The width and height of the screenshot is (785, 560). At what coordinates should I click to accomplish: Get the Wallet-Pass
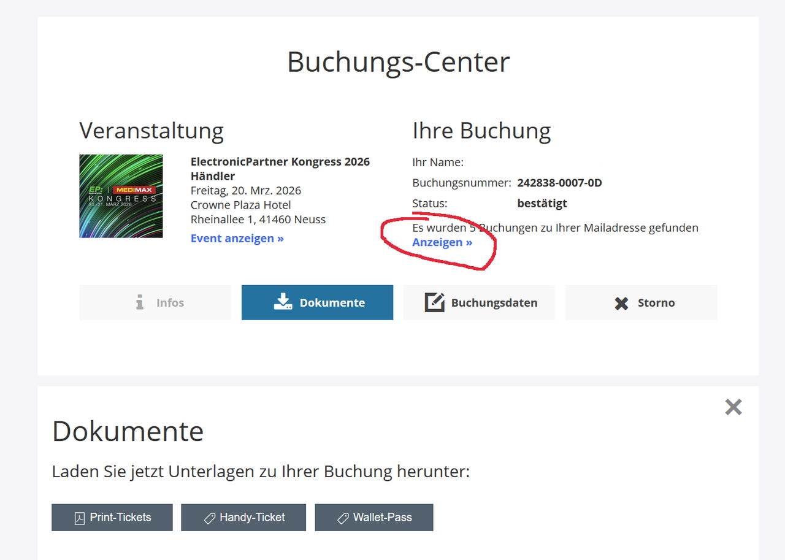point(374,518)
